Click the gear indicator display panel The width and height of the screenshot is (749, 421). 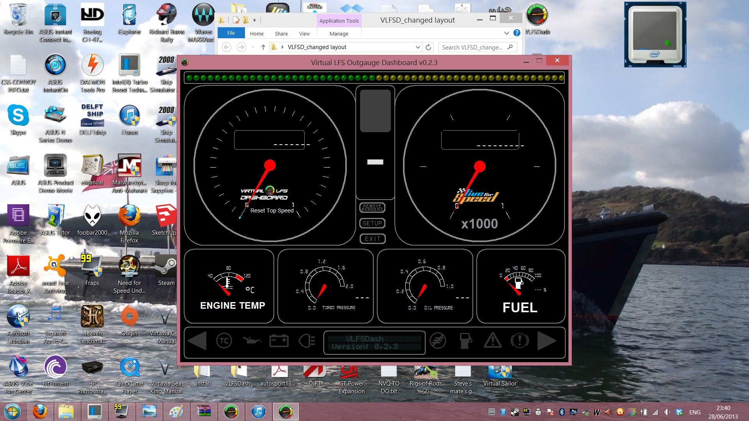375,142
